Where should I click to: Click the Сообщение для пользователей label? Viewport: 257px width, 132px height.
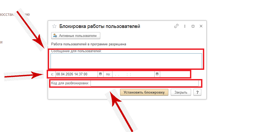[x=77, y=51]
